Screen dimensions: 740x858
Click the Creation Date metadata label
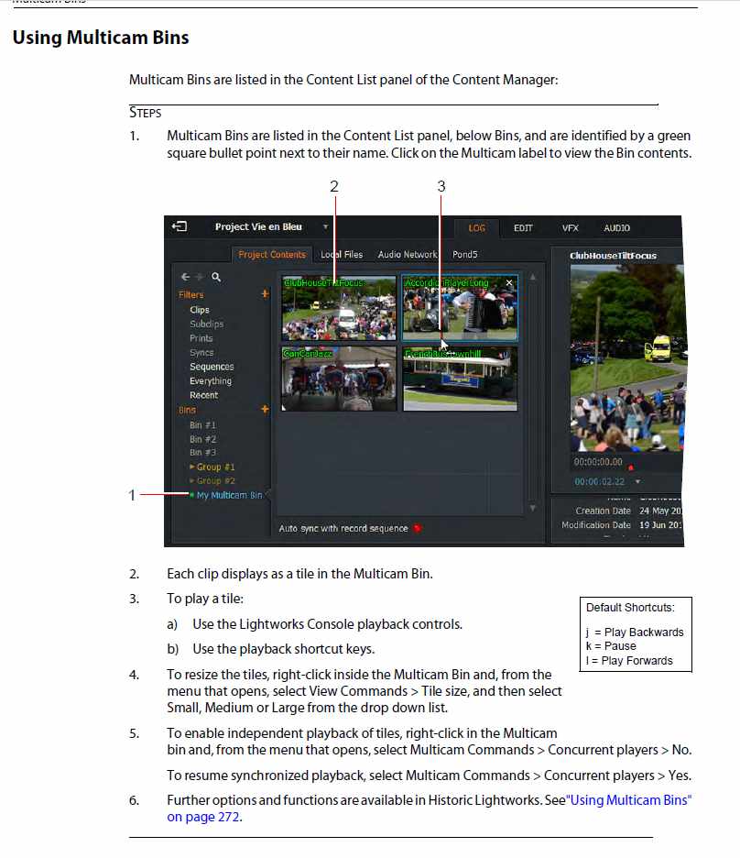tap(603, 511)
